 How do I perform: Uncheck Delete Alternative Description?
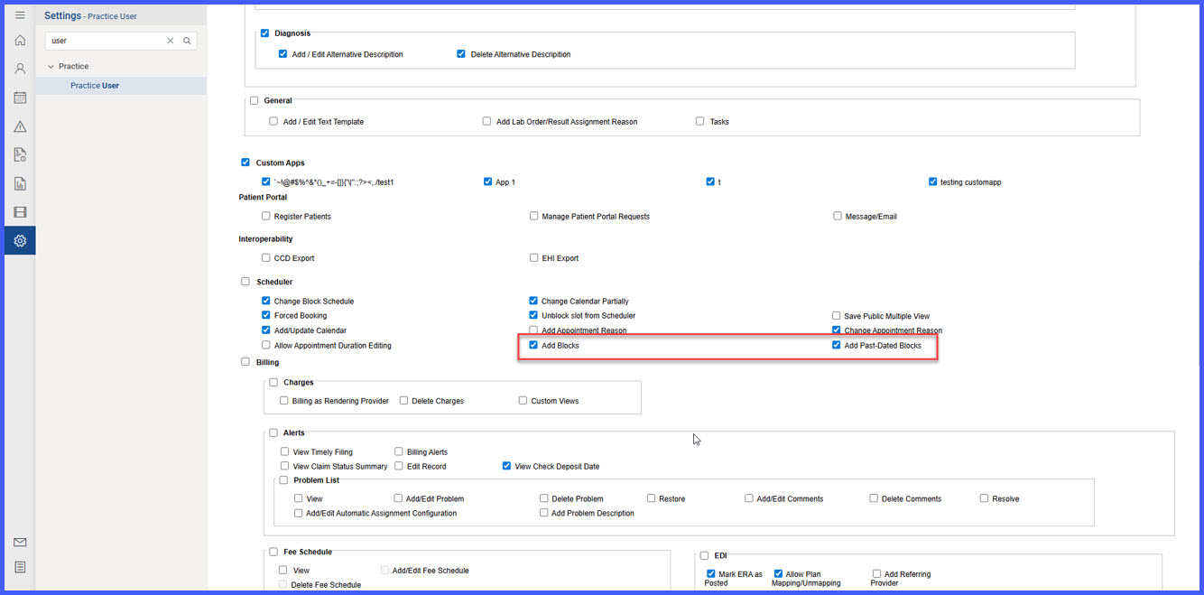point(461,54)
